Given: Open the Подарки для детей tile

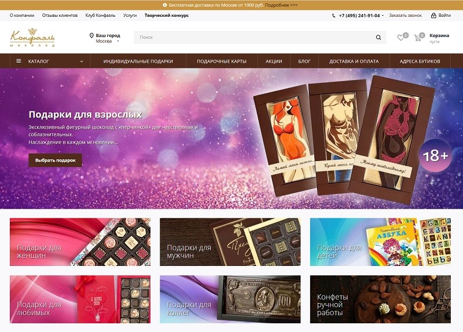Looking at the screenshot, I should click(380, 242).
